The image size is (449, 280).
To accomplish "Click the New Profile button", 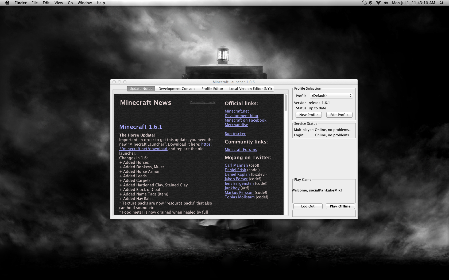I will pos(309,115).
